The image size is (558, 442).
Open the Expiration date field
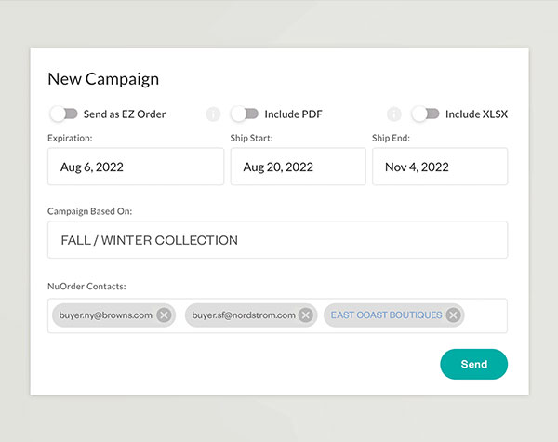pyautogui.click(x=136, y=167)
